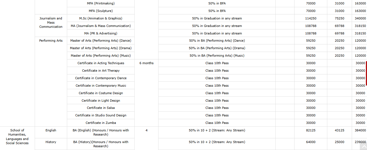Screen dimensions: 367x150
Task: Select the Certificate in Zumba row
Action: tap(101, 123)
